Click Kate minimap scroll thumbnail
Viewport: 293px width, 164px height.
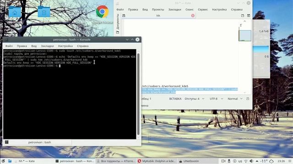pos(245,36)
